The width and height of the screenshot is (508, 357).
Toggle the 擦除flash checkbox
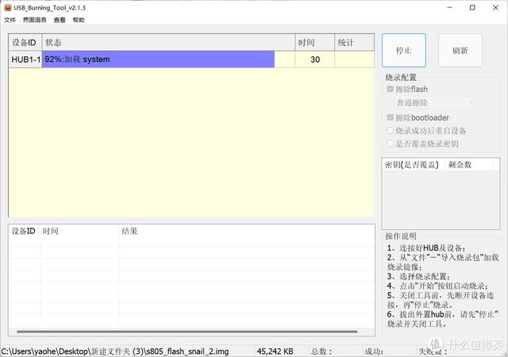click(x=390, y=90)
